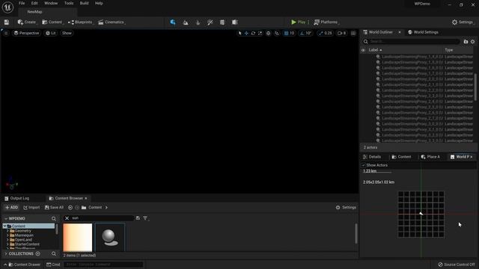Select the orange gradient asset thumbnail
Viewport: 479px width, 269px height.
pos(78,238)
